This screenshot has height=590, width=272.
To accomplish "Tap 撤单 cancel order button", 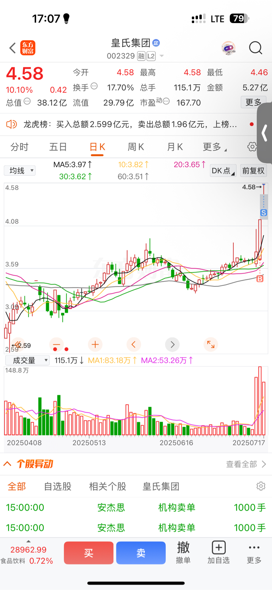I will coord(183,552).
